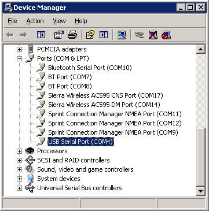The width and height of the screenshot is (209, 211).
Task: Click the PCMCIA adapters card icon
Action: point(30,49)
